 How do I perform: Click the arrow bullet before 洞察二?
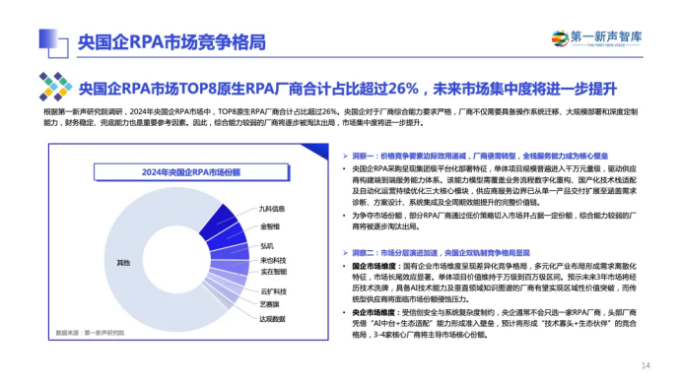(345, 253)
